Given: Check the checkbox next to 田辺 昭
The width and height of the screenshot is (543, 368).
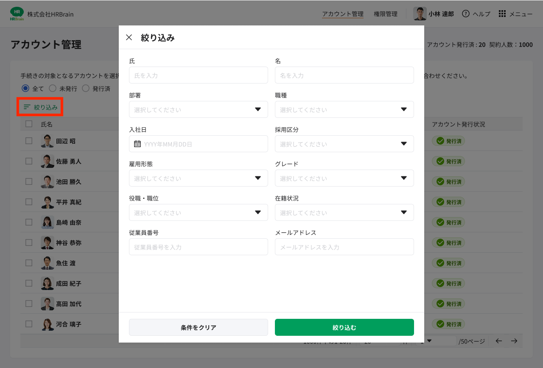Looking at the screenshot, I should point(28,141).
